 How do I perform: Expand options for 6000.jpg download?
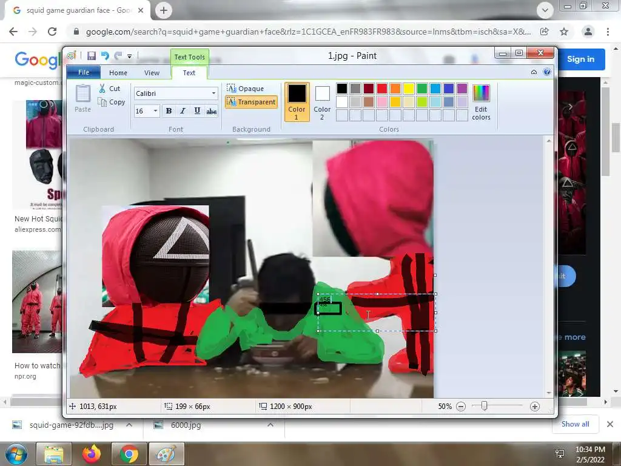click(x=270, y=425)
